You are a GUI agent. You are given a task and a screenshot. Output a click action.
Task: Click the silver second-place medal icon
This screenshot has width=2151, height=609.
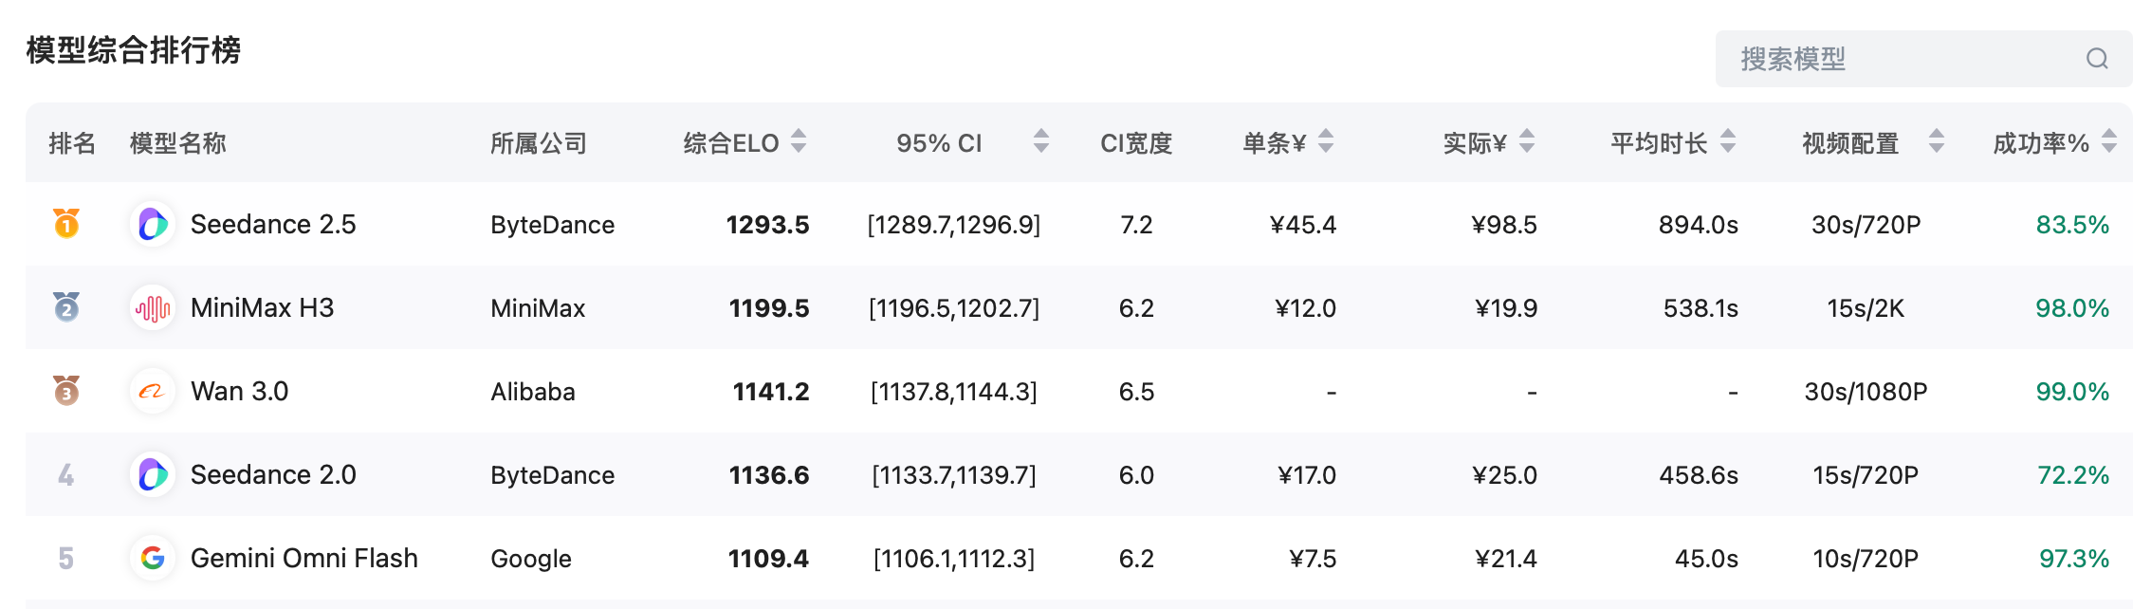pos(66,306)
